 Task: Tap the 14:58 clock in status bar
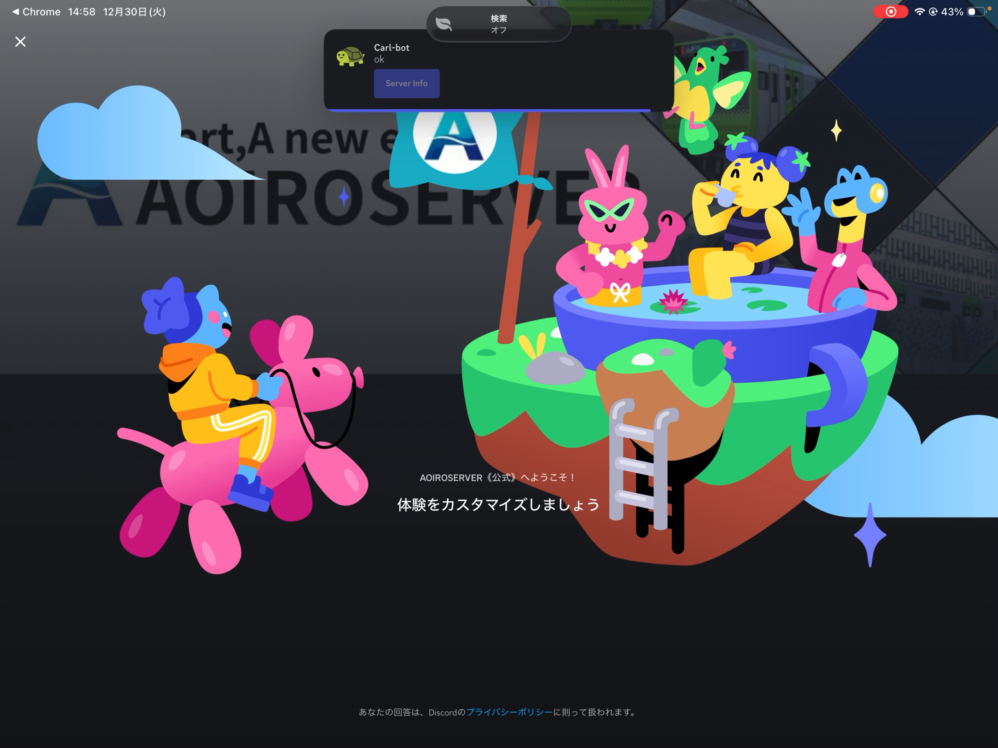pos(81,12)
